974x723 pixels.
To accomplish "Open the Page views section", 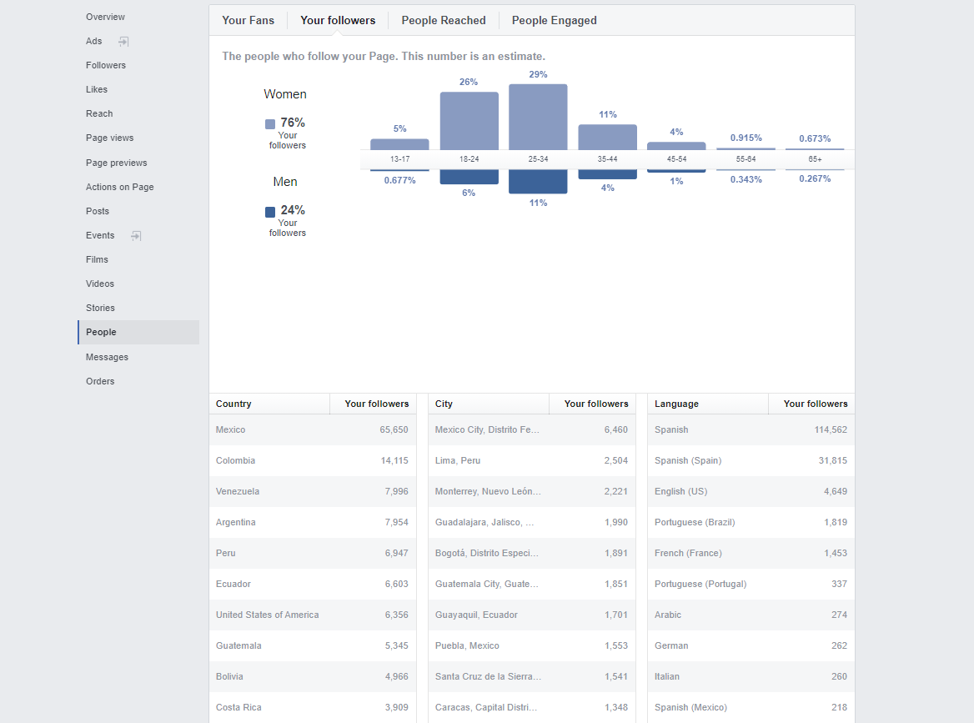I will click(x=109, y=138).
